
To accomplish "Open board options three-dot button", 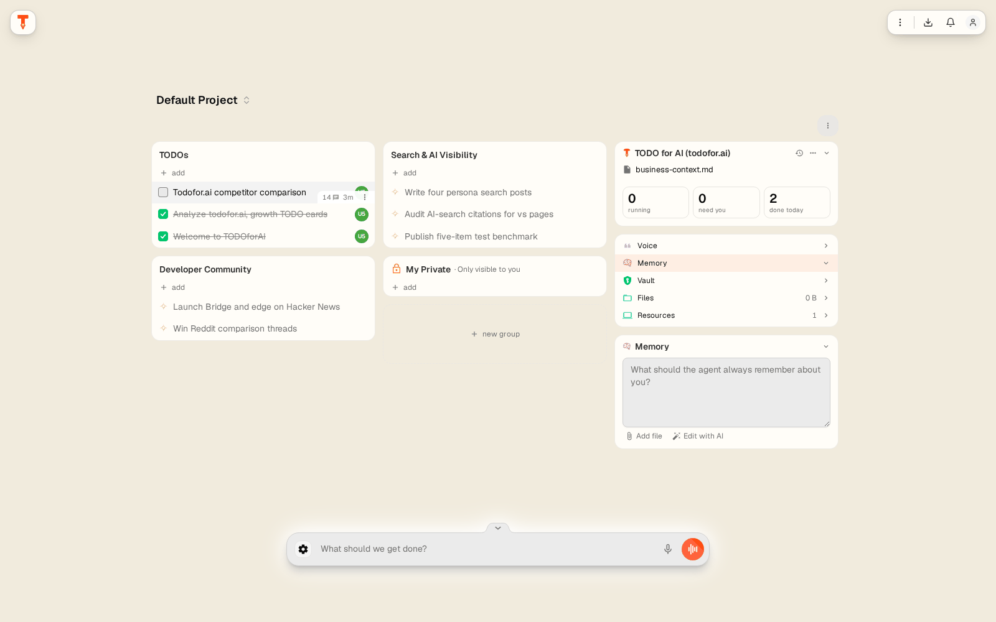I will coord(828,126).
